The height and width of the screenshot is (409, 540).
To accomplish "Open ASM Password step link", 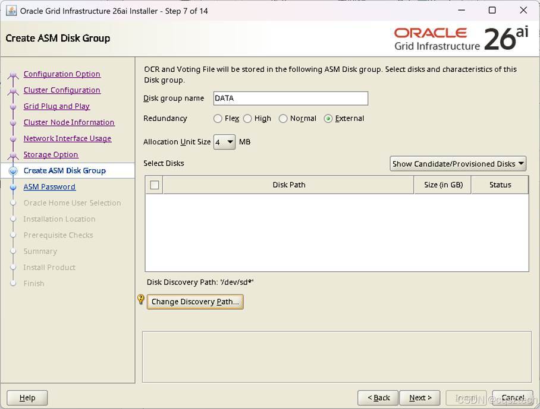I will click(49, 186).
